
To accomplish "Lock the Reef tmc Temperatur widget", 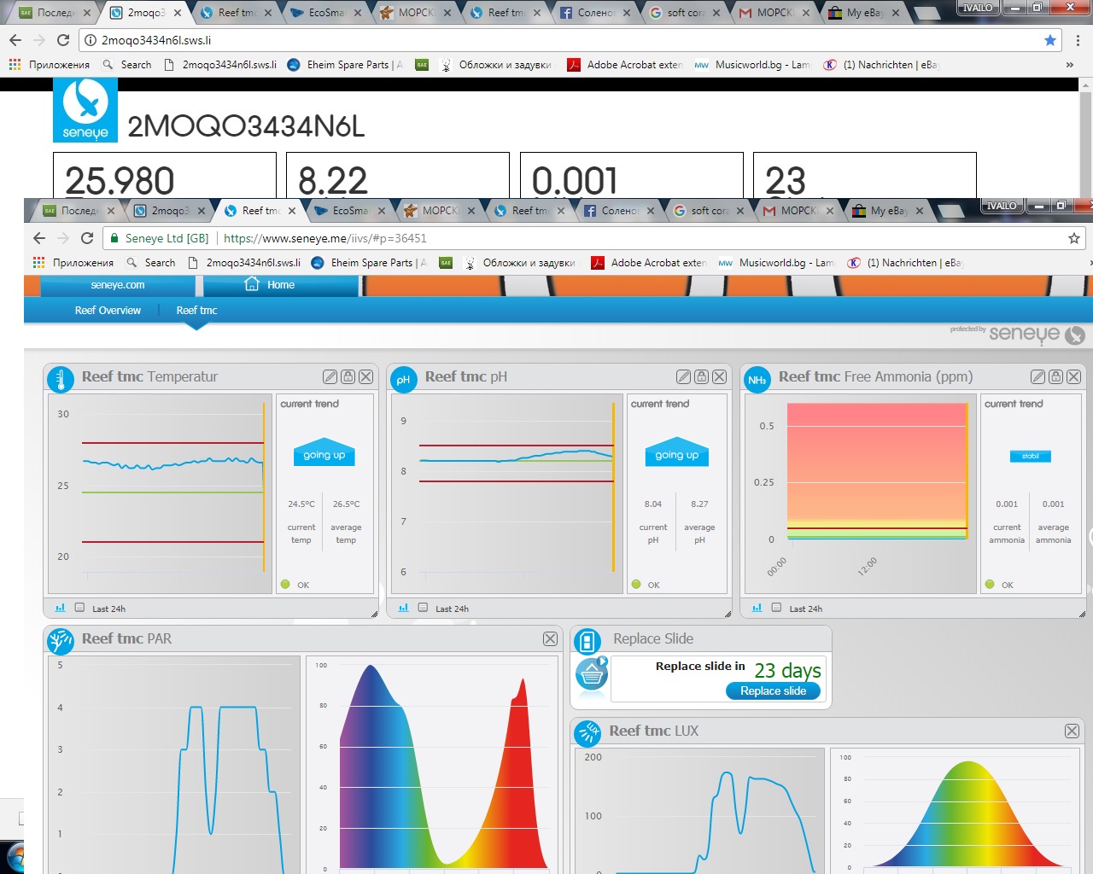I will pos(348,376).
